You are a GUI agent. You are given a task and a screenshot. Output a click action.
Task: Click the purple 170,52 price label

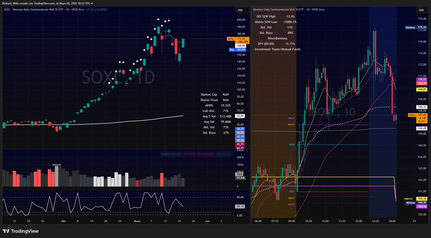[422, 79]
